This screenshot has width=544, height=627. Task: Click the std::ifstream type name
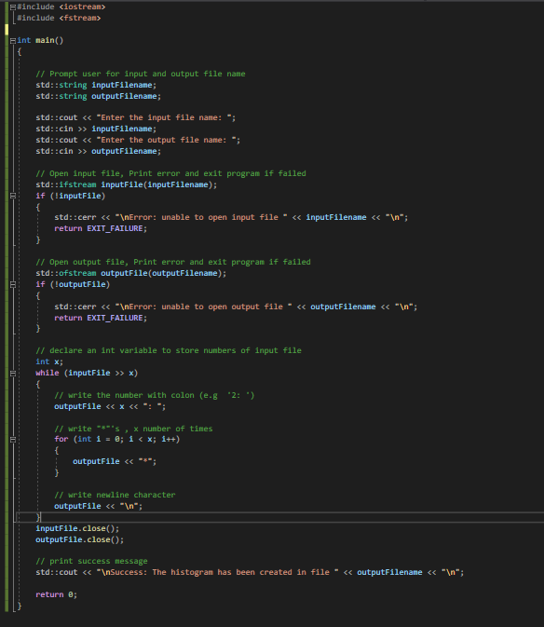point(66,184)
